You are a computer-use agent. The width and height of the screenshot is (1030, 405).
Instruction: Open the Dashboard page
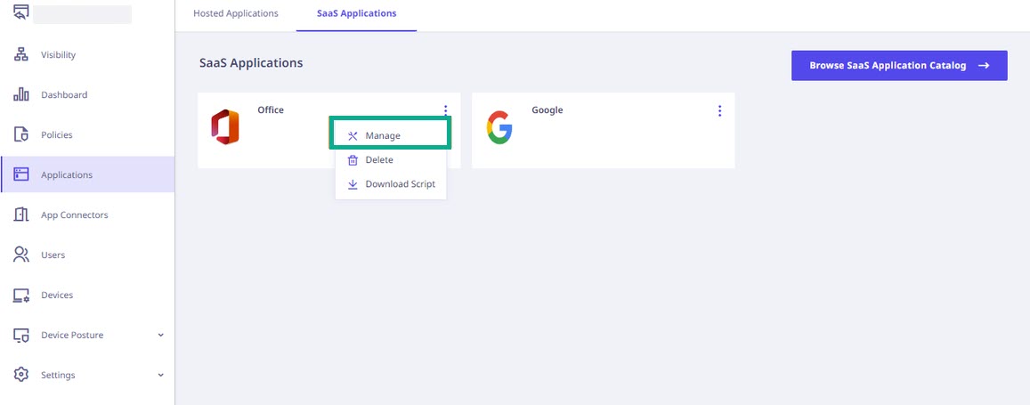pos(64,95)
